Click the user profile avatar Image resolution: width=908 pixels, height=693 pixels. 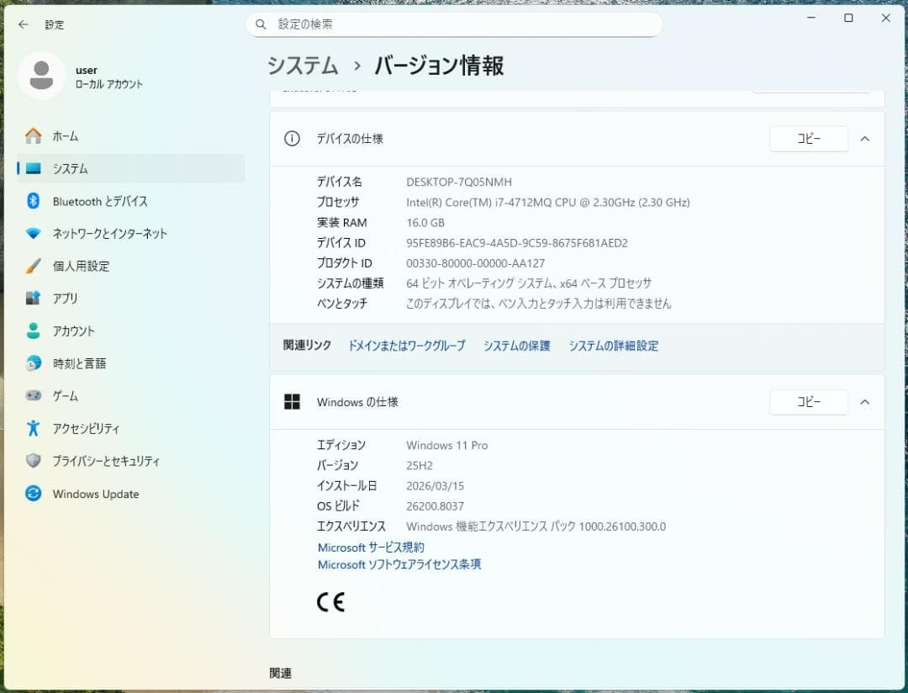[x=41, y=76]
